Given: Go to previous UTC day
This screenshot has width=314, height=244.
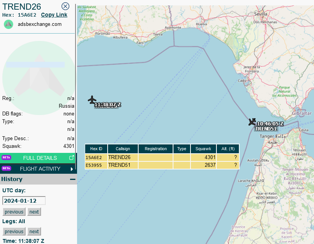Looking at the screenshot, I should 14,212.
